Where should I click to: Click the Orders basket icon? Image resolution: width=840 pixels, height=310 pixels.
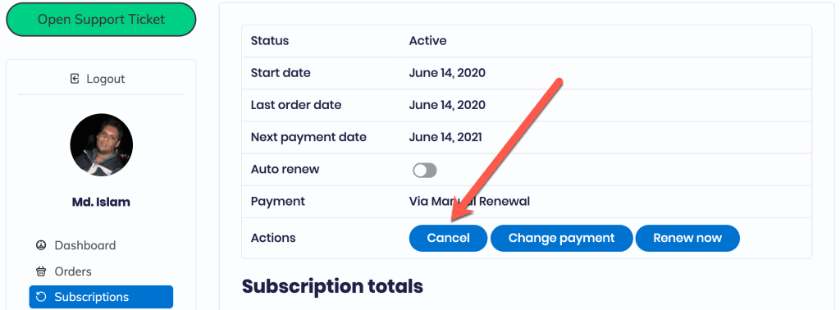tap(41, 271)
